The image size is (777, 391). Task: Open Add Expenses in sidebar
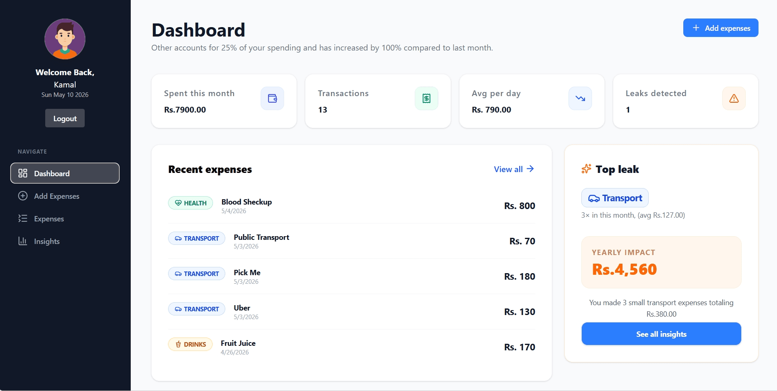point(65,196)
